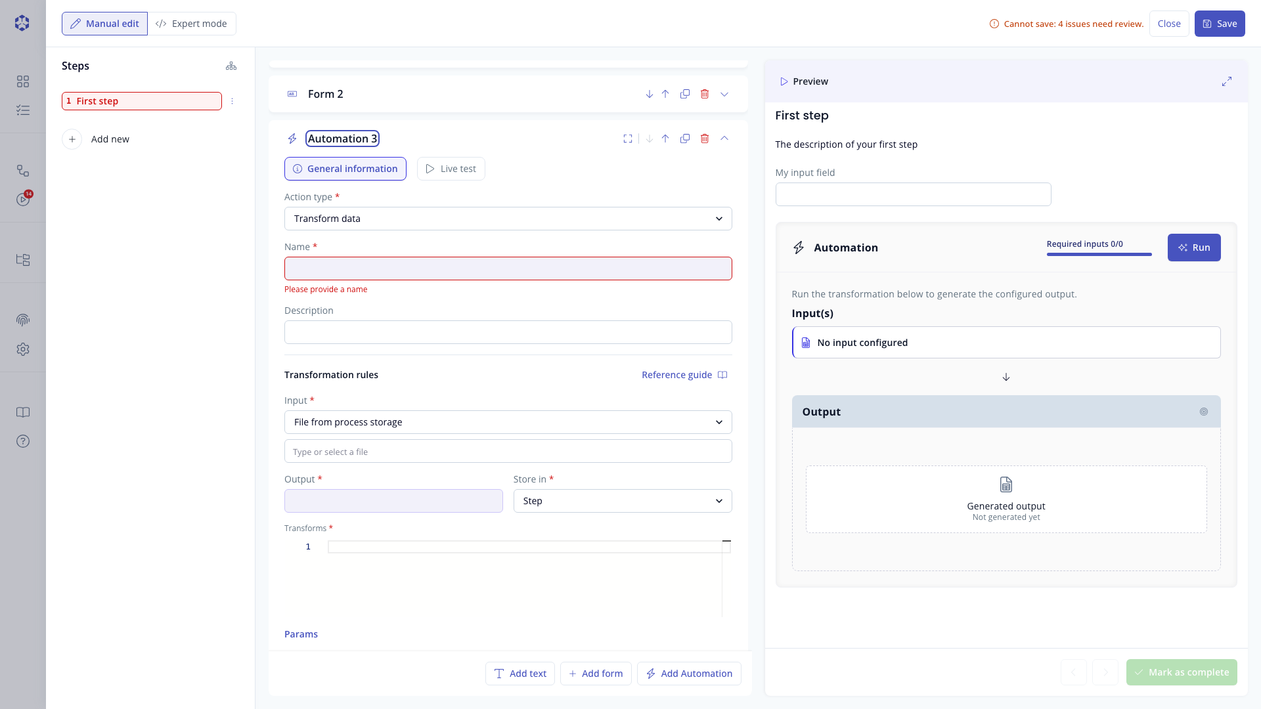Click next step arrow in preview

[1105, 672]
